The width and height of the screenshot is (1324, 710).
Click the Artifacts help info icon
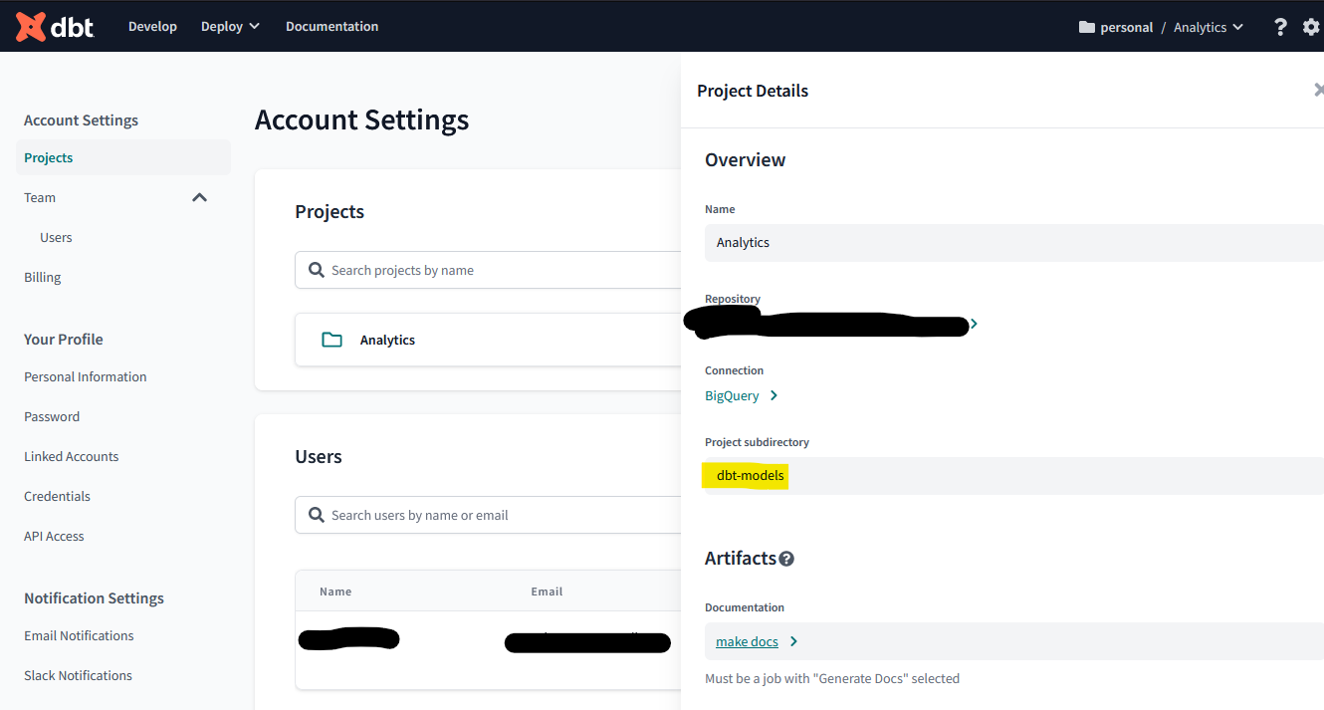pyautogui.click(x=786, y=559)
